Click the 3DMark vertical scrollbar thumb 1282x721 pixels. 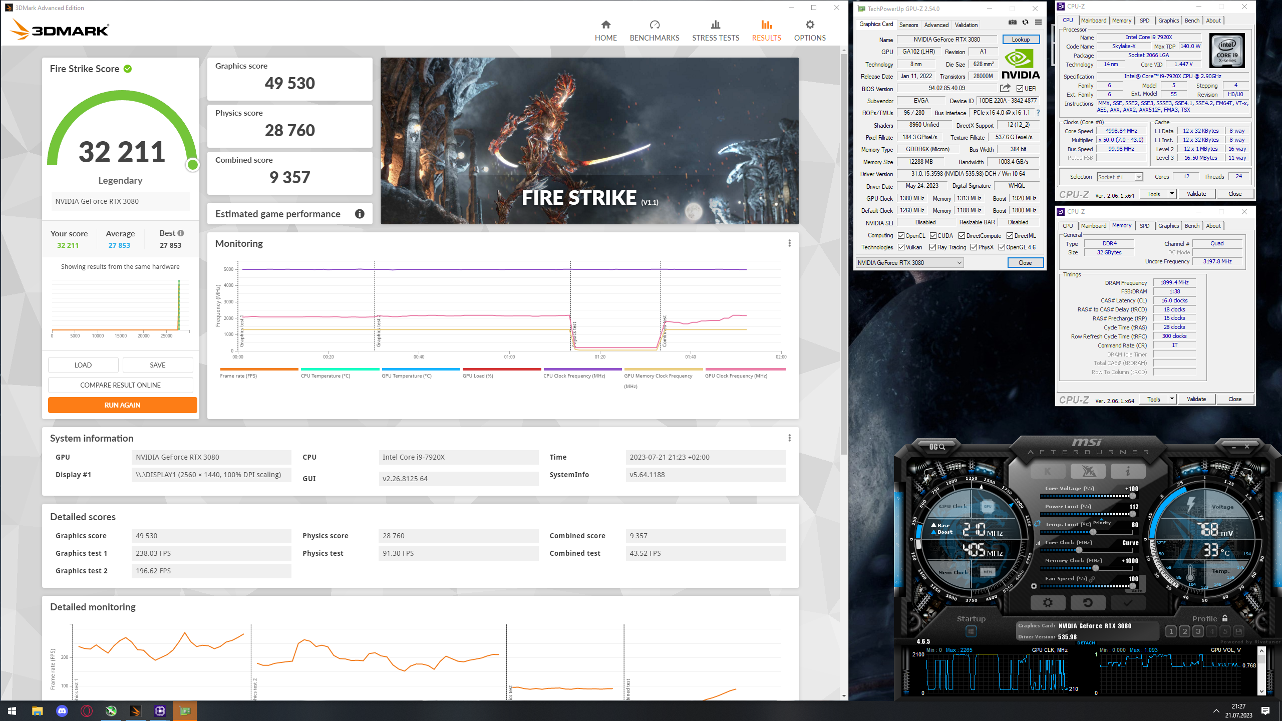(x=844, y=254)
